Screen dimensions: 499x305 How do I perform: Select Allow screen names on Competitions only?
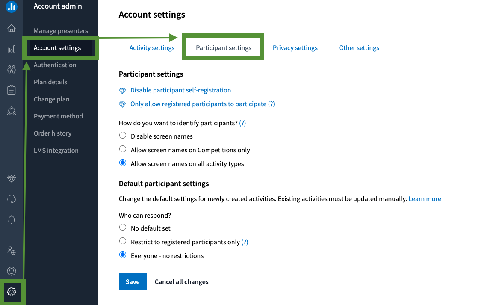point(123,149)
